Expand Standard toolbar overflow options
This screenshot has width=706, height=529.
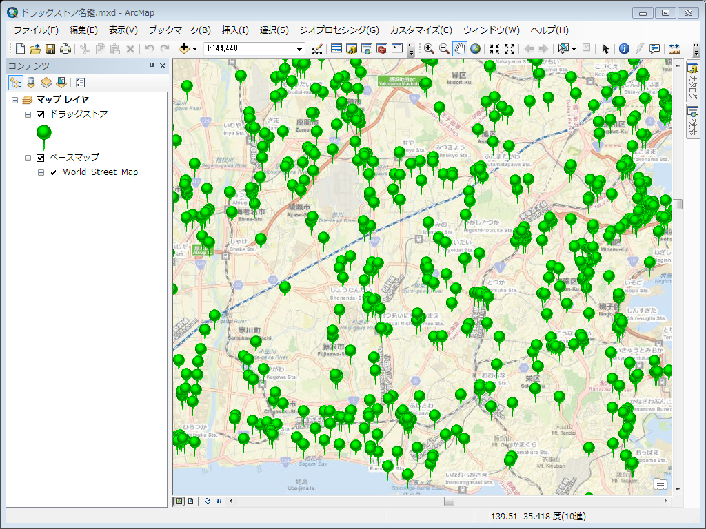coord(411,50)
